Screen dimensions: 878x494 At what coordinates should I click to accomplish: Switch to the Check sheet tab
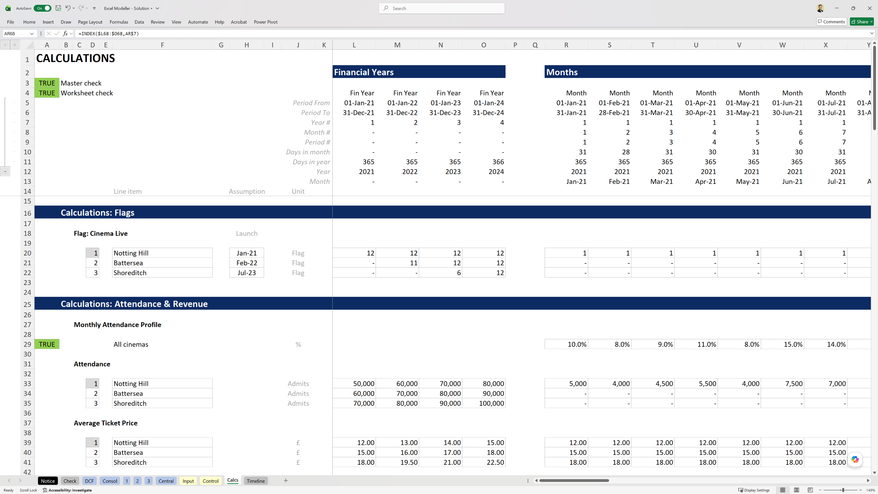(x=70, y=481)
